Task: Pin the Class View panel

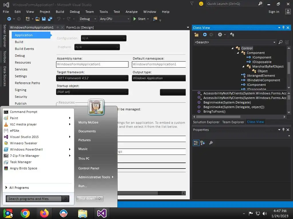Action: 284,28
